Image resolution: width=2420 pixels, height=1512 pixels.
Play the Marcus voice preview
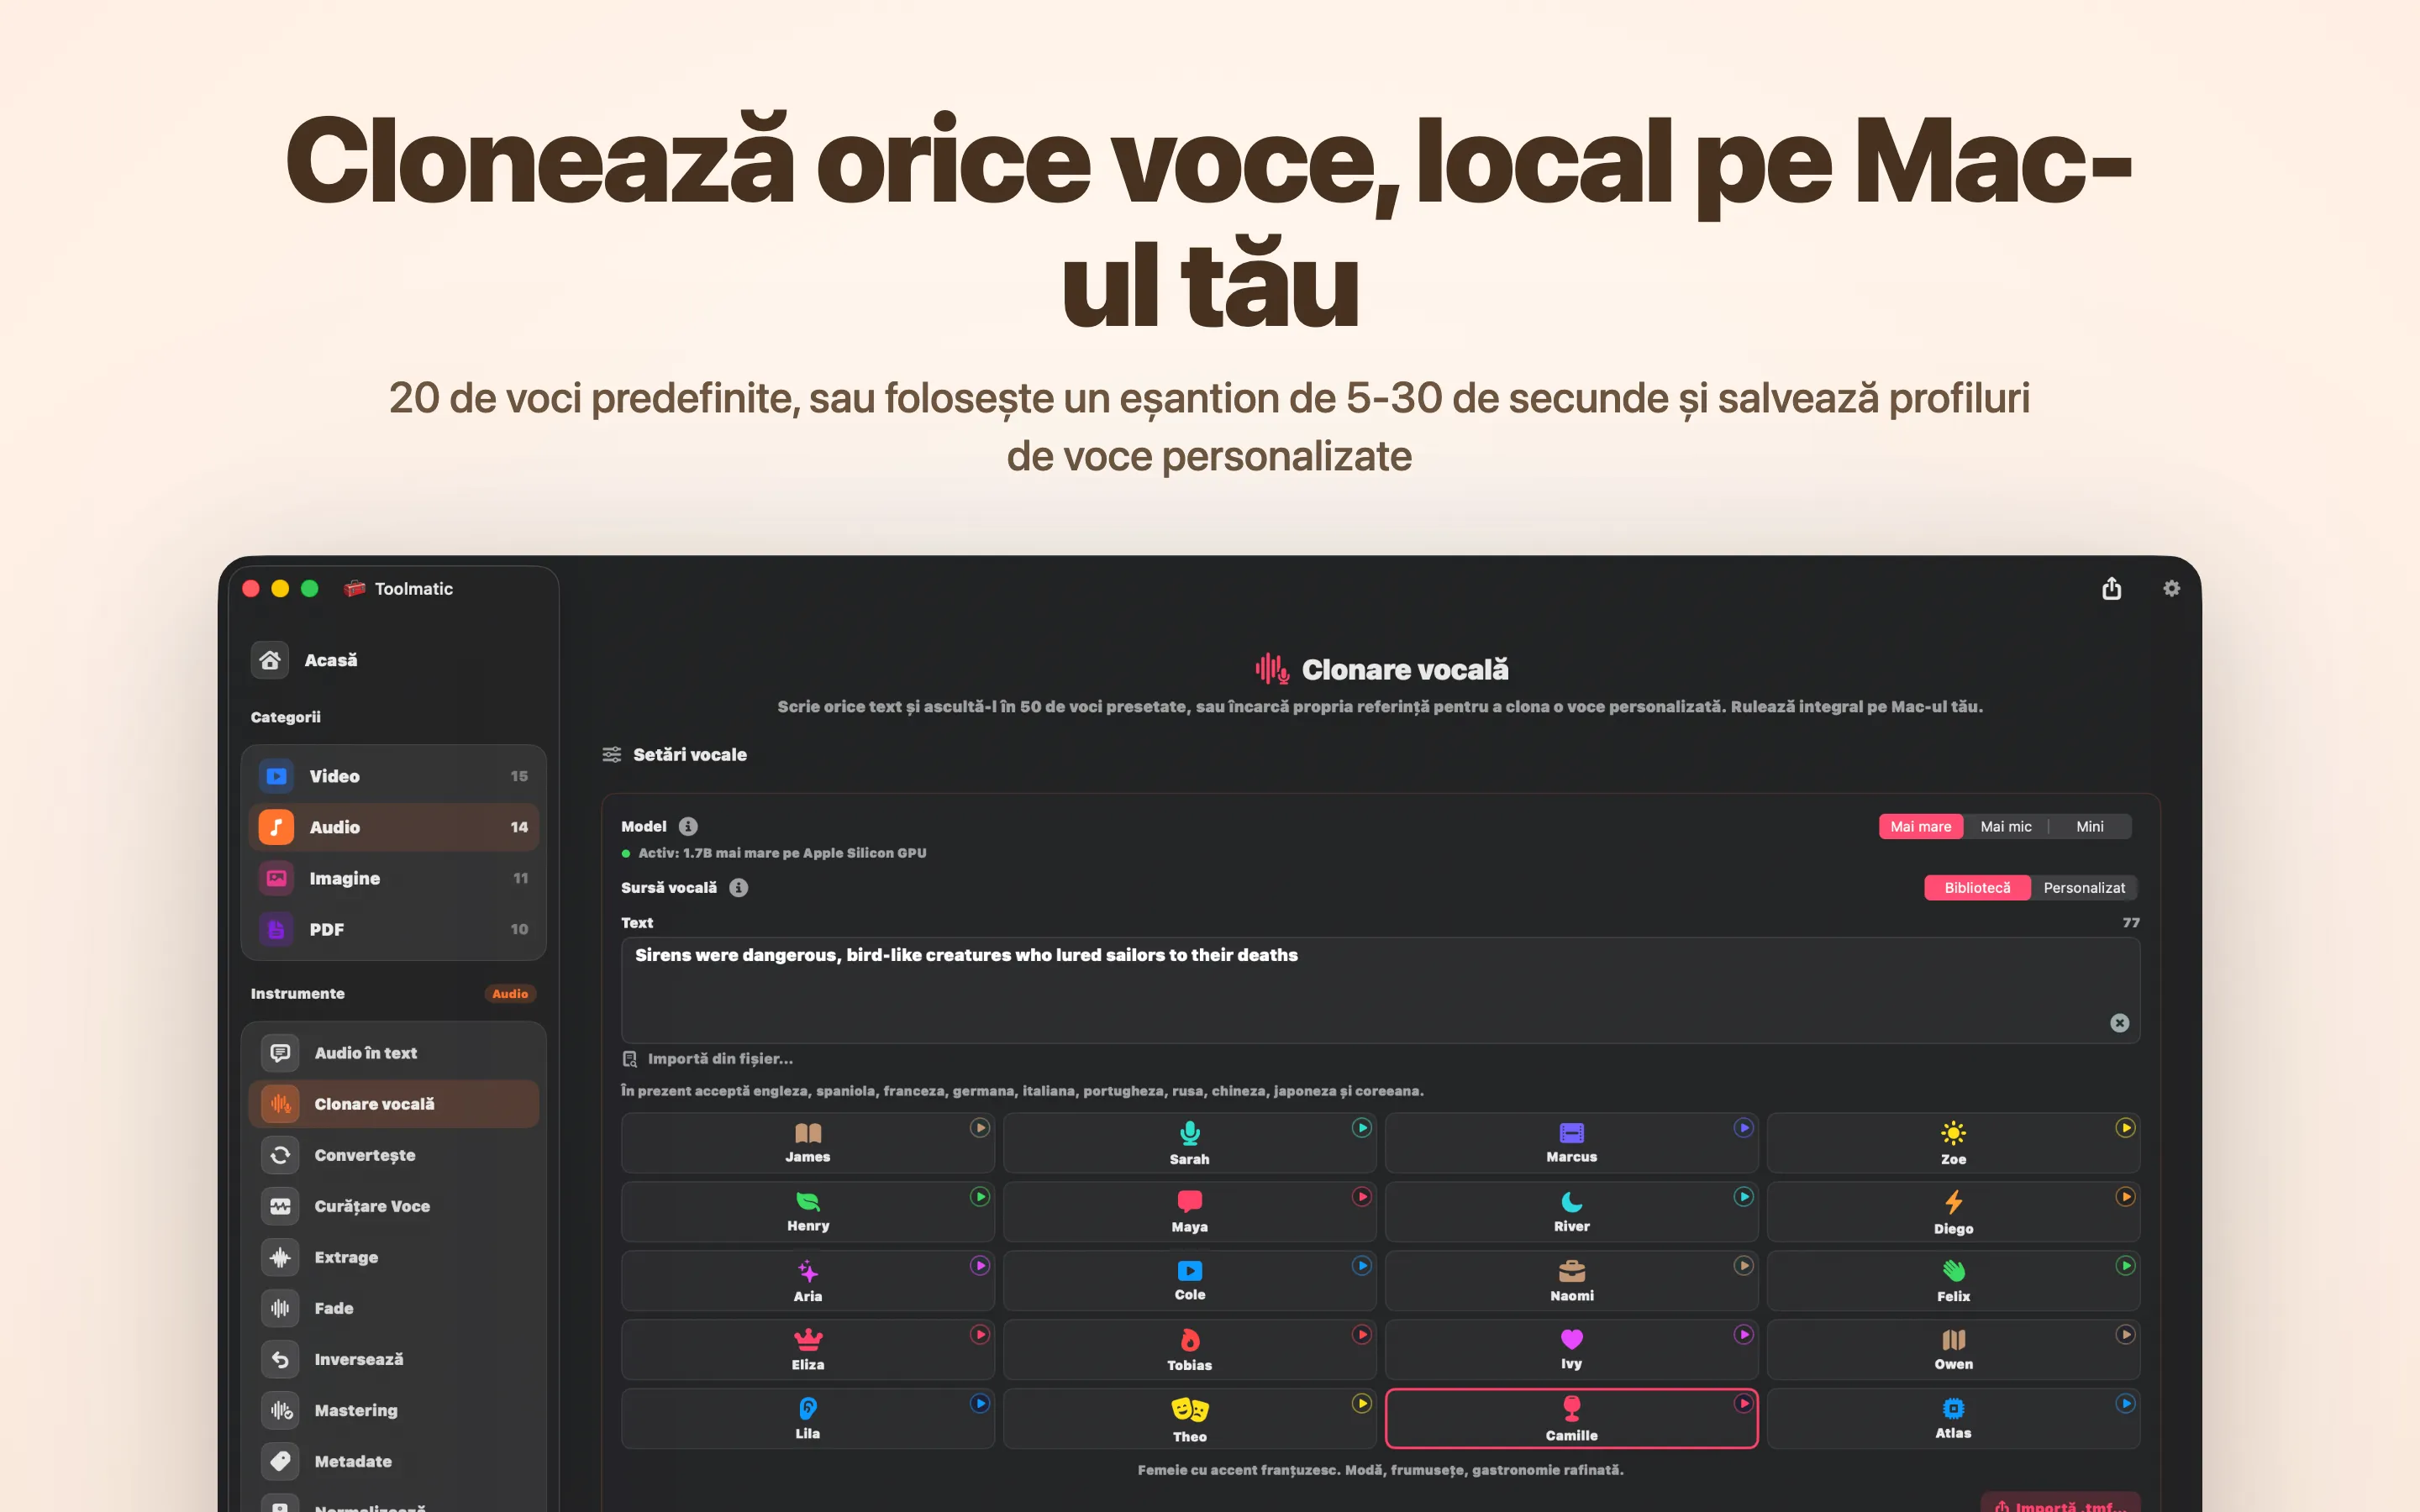[x=1744, y=1128]
